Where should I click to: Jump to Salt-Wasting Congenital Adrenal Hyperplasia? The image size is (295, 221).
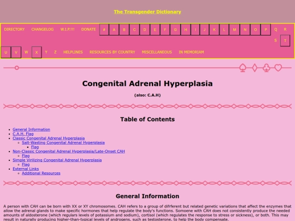[x=63, y=142]
